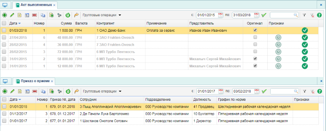Viewport: 326px width, 131px height.
Task: Close the Акт выполненных tab with its x
Action: [x=54, y=5]
